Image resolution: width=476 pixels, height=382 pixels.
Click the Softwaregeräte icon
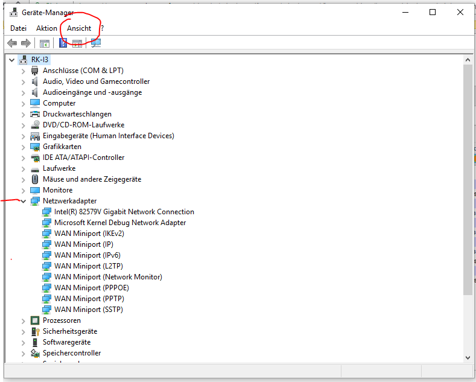(35, 342)
